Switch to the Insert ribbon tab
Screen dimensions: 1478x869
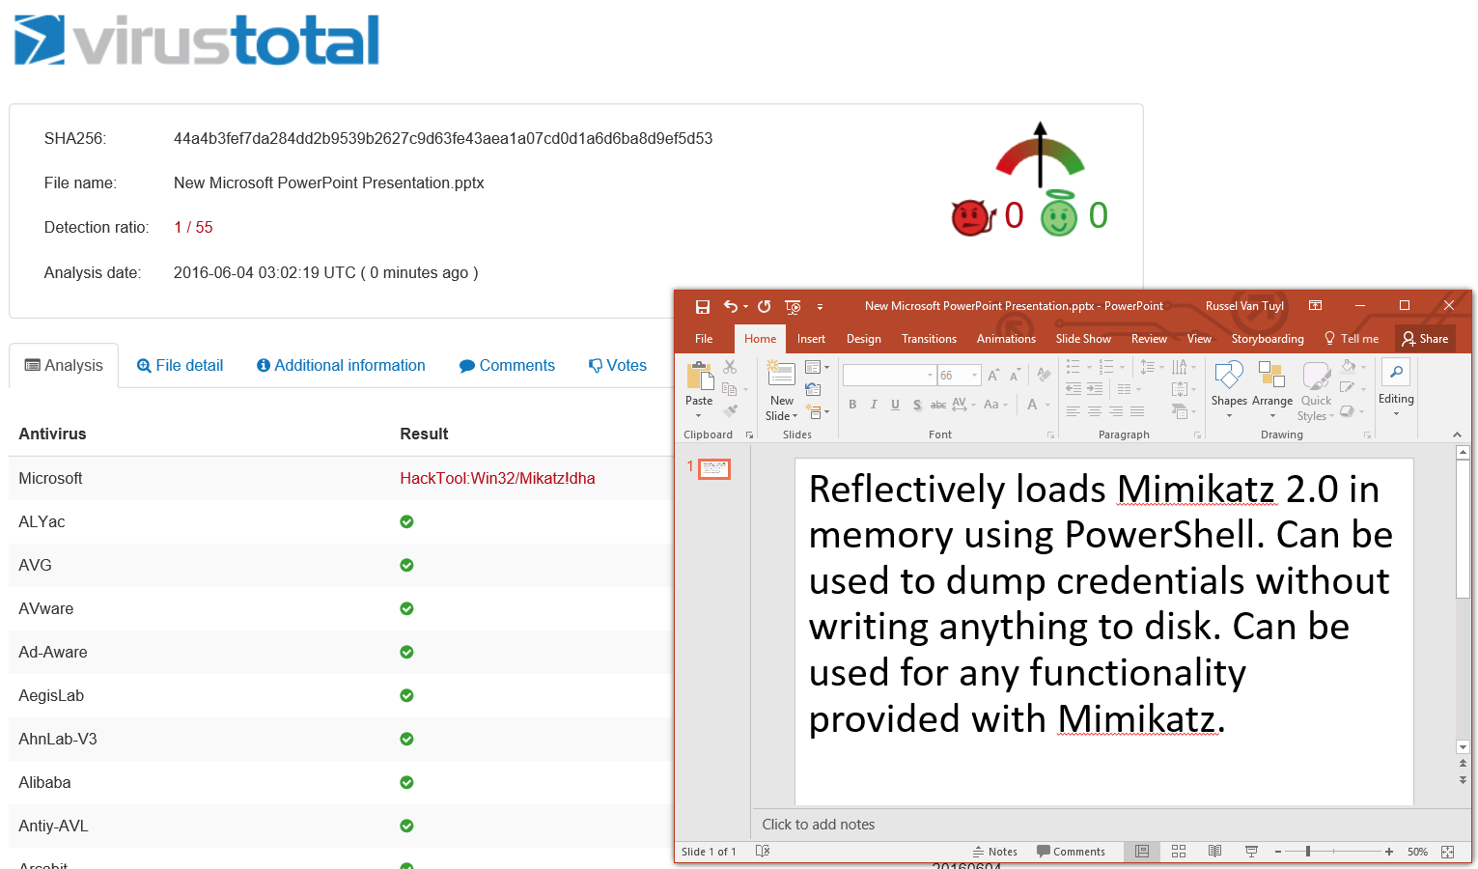pos(811,339)
